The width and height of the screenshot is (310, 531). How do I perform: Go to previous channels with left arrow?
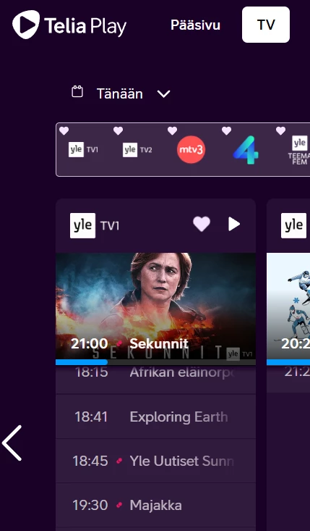point(12,443)
